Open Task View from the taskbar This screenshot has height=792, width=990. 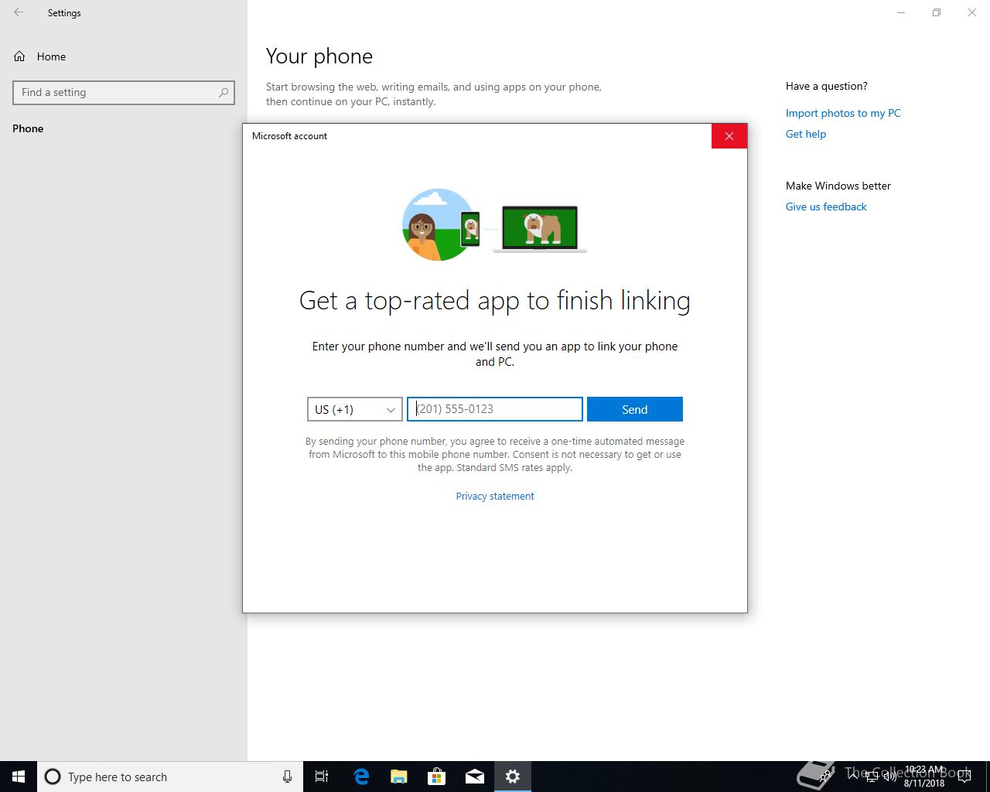[322, 777]
